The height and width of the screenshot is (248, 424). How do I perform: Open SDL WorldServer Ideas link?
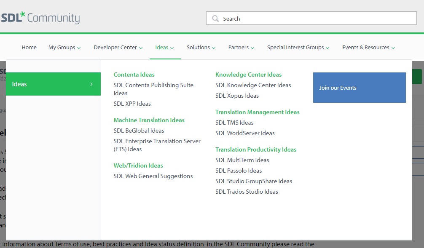pyautogui.click(x=245, y=133)
